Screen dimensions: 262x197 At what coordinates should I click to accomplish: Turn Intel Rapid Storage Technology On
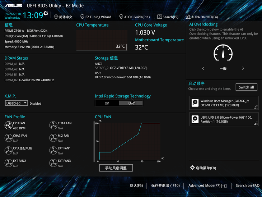click(107, 103)
